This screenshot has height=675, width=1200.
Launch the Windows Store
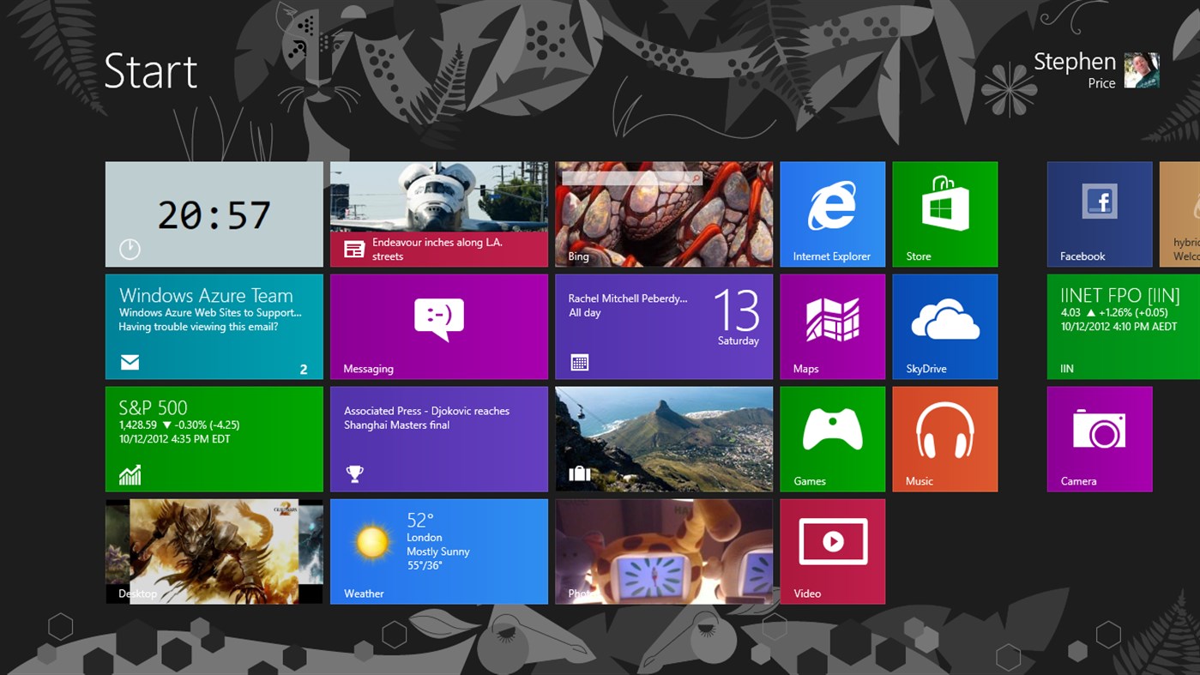944,214
